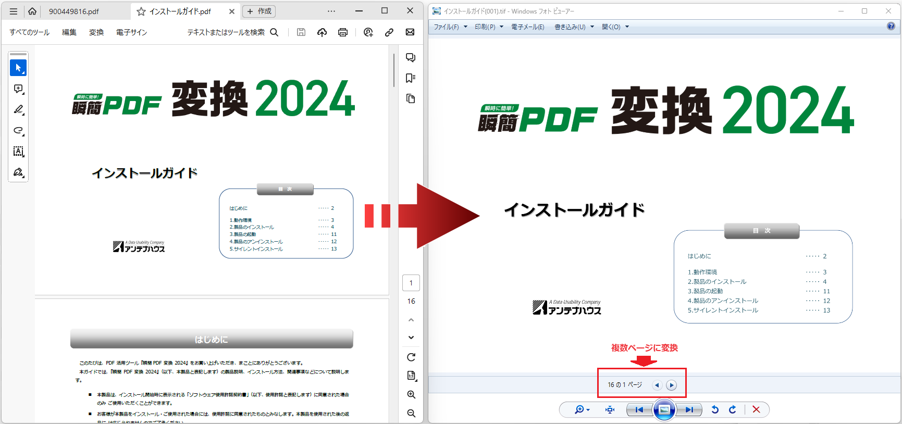This screenshot has height=424, width=902.
Task: Click the upload to cloud icon
Action: pyautogui.click(x=322, y=32)
